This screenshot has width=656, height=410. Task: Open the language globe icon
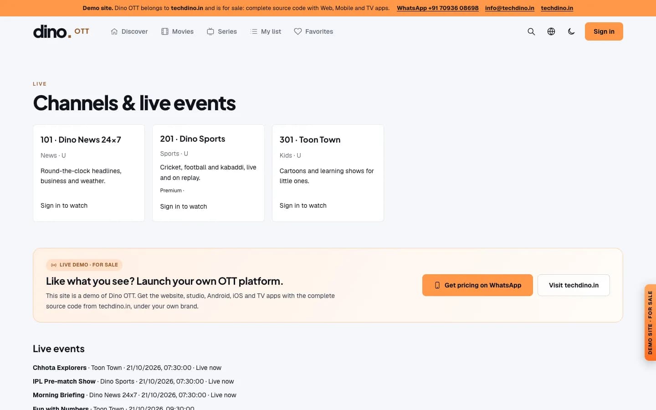click(551, 31)
